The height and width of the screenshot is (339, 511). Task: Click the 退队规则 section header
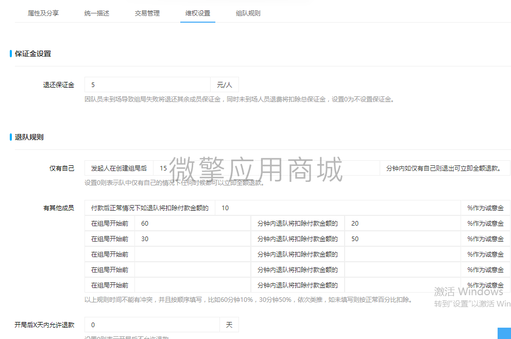pos(26,137)
